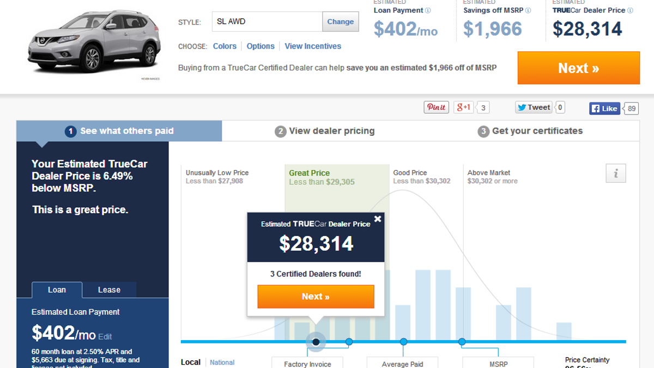The height and width of the screenshot is (368, 654).
Task: Click the Facebook Like button
Action: click(x=605, y=108)
